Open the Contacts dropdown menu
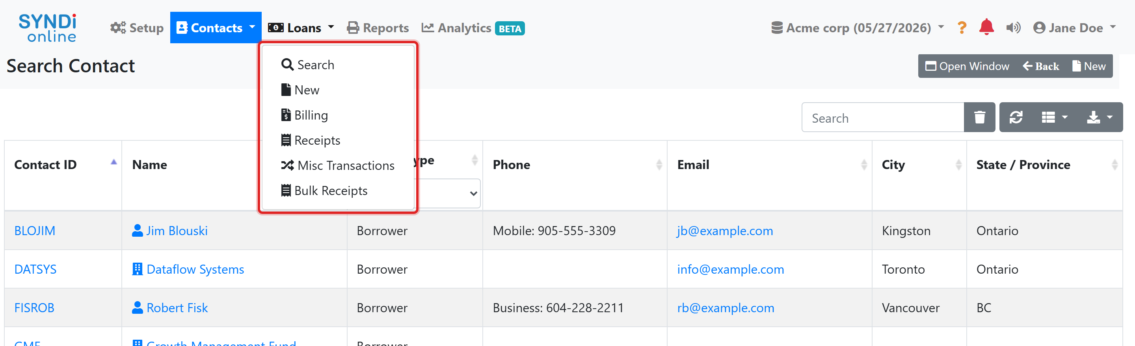The image size is (1135, 346). pos(216,28)
